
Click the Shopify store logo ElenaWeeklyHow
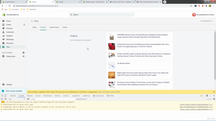10,15
